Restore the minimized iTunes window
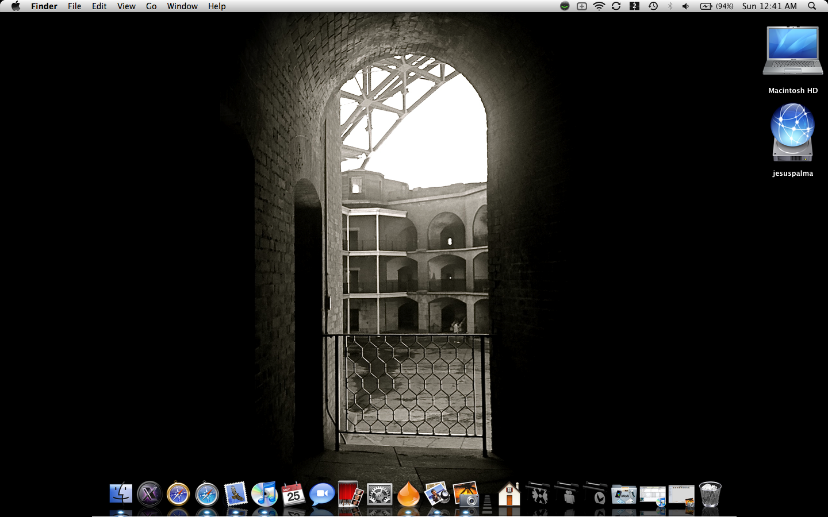Viewport: 828px width, 517px height. click(653, 496)
